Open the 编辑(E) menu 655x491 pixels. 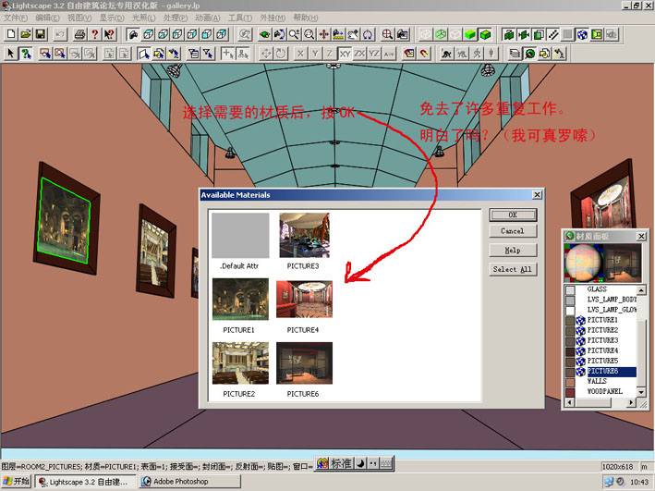tap(48, 18)
